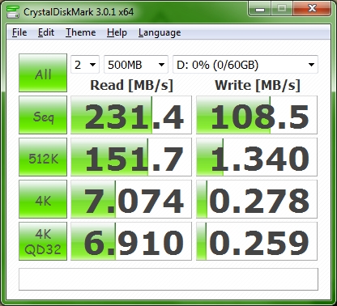The width and height of the screenshot is (337, 306).
Task: Click the CrystalDiskMark title bar icon
Action: (13, 11)
